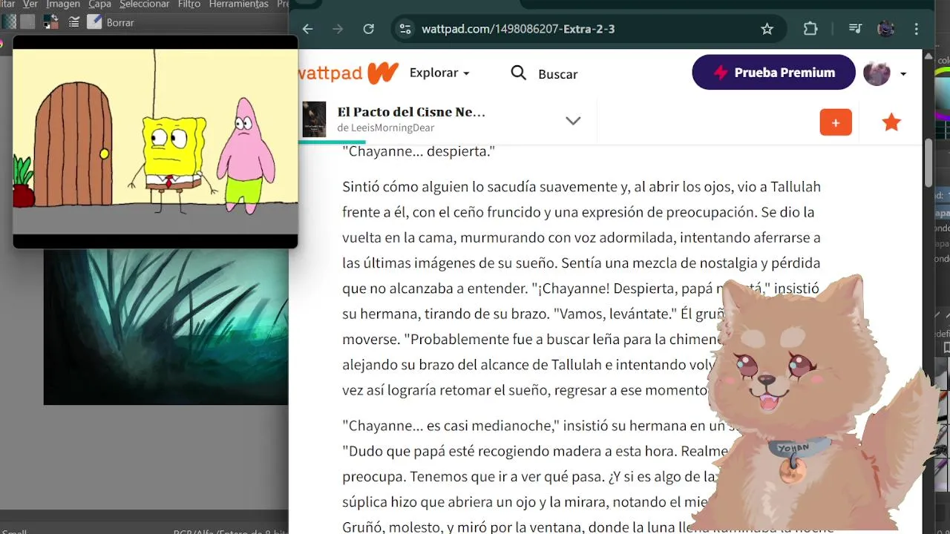Open the Chrome profile avatar
950x534 pixels.
pos(885,29)
